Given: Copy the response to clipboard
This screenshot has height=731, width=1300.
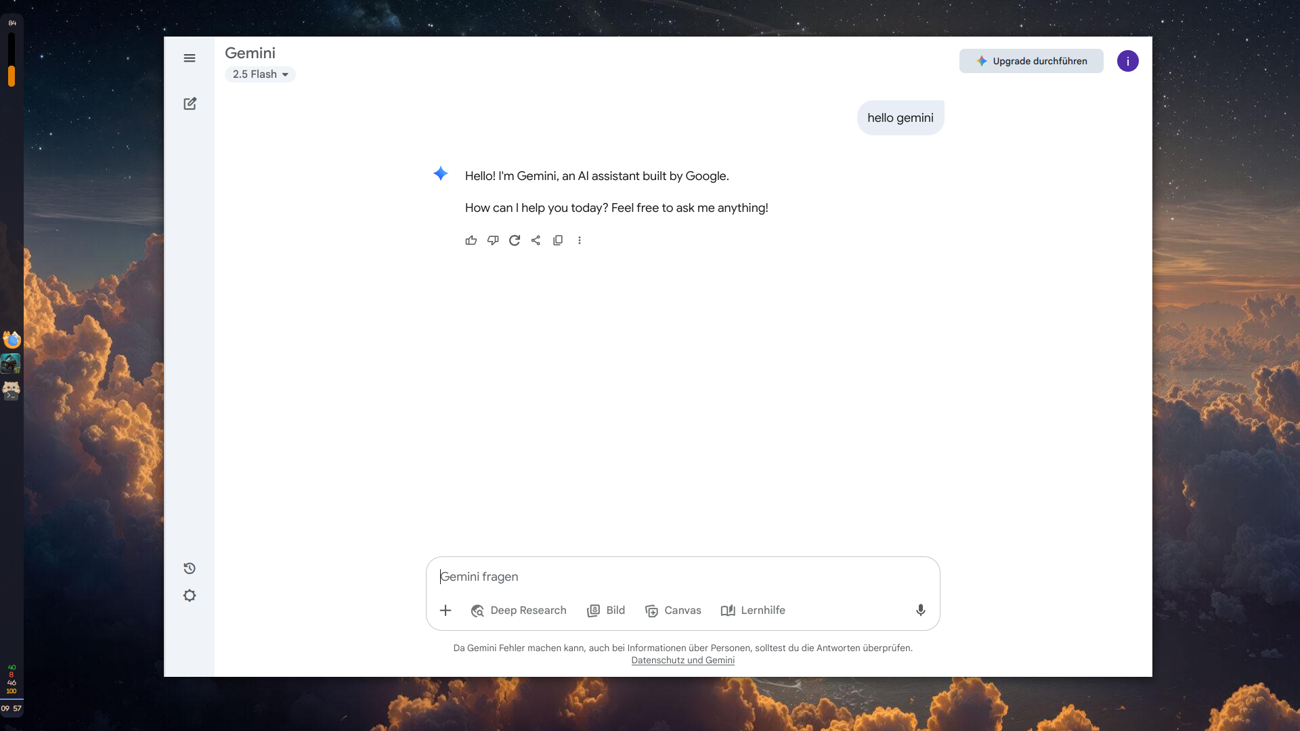Looking at the screenshot, I should point(558,240).
